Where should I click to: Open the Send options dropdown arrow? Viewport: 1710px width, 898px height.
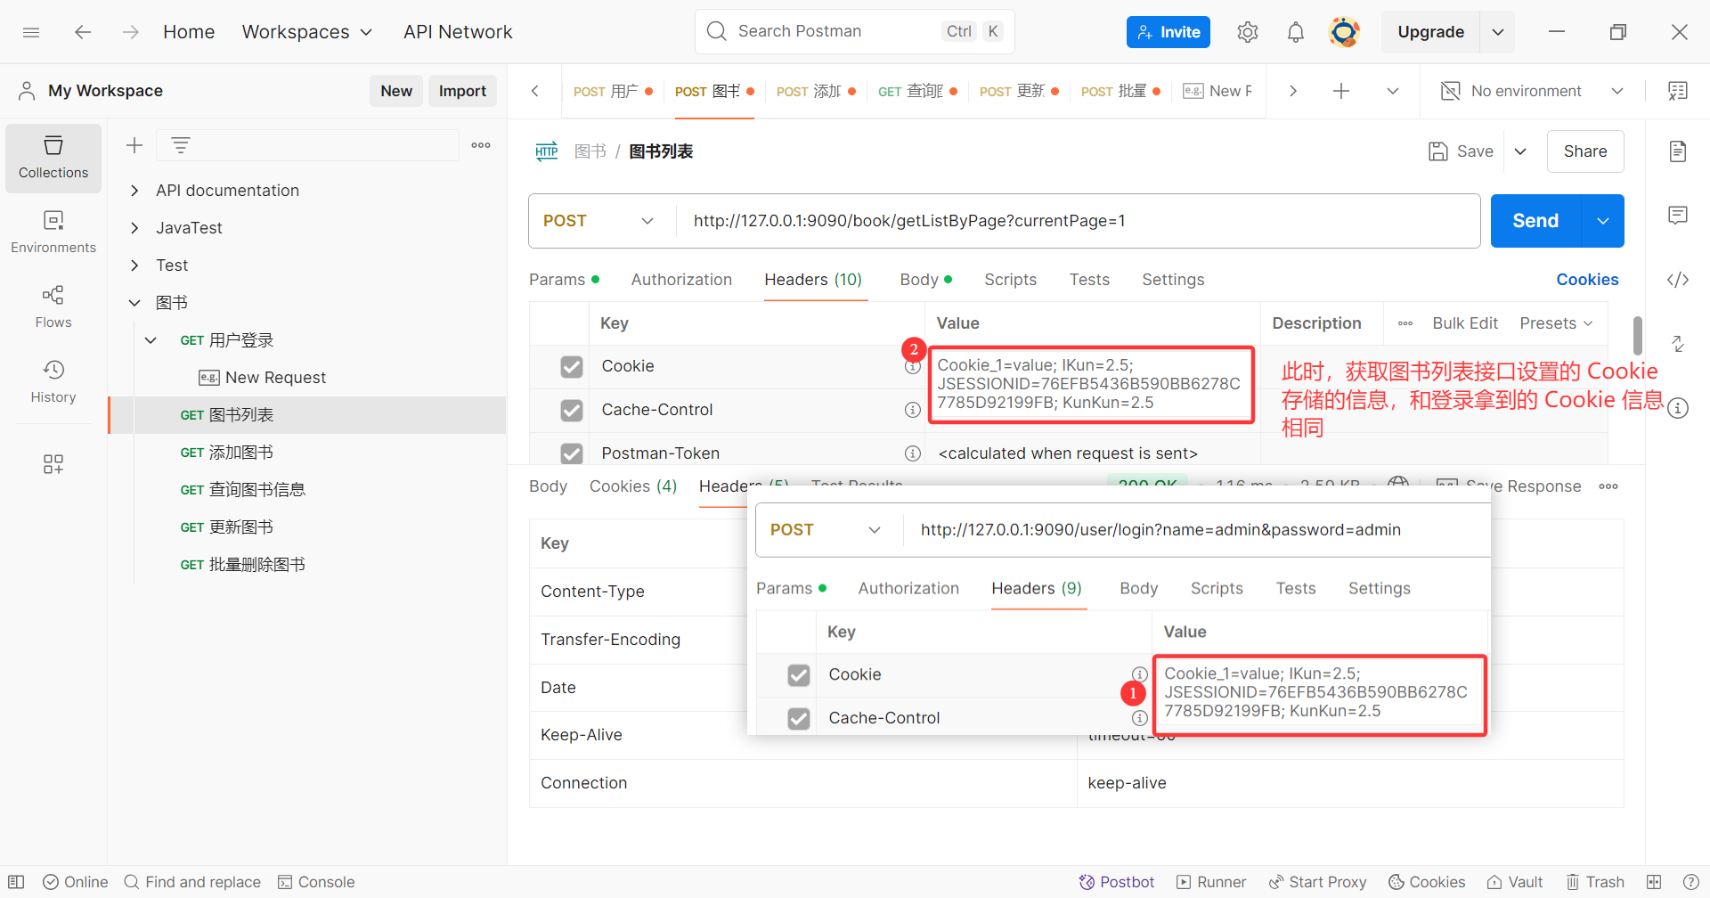pyautogui.click(x=1603, y=221)
